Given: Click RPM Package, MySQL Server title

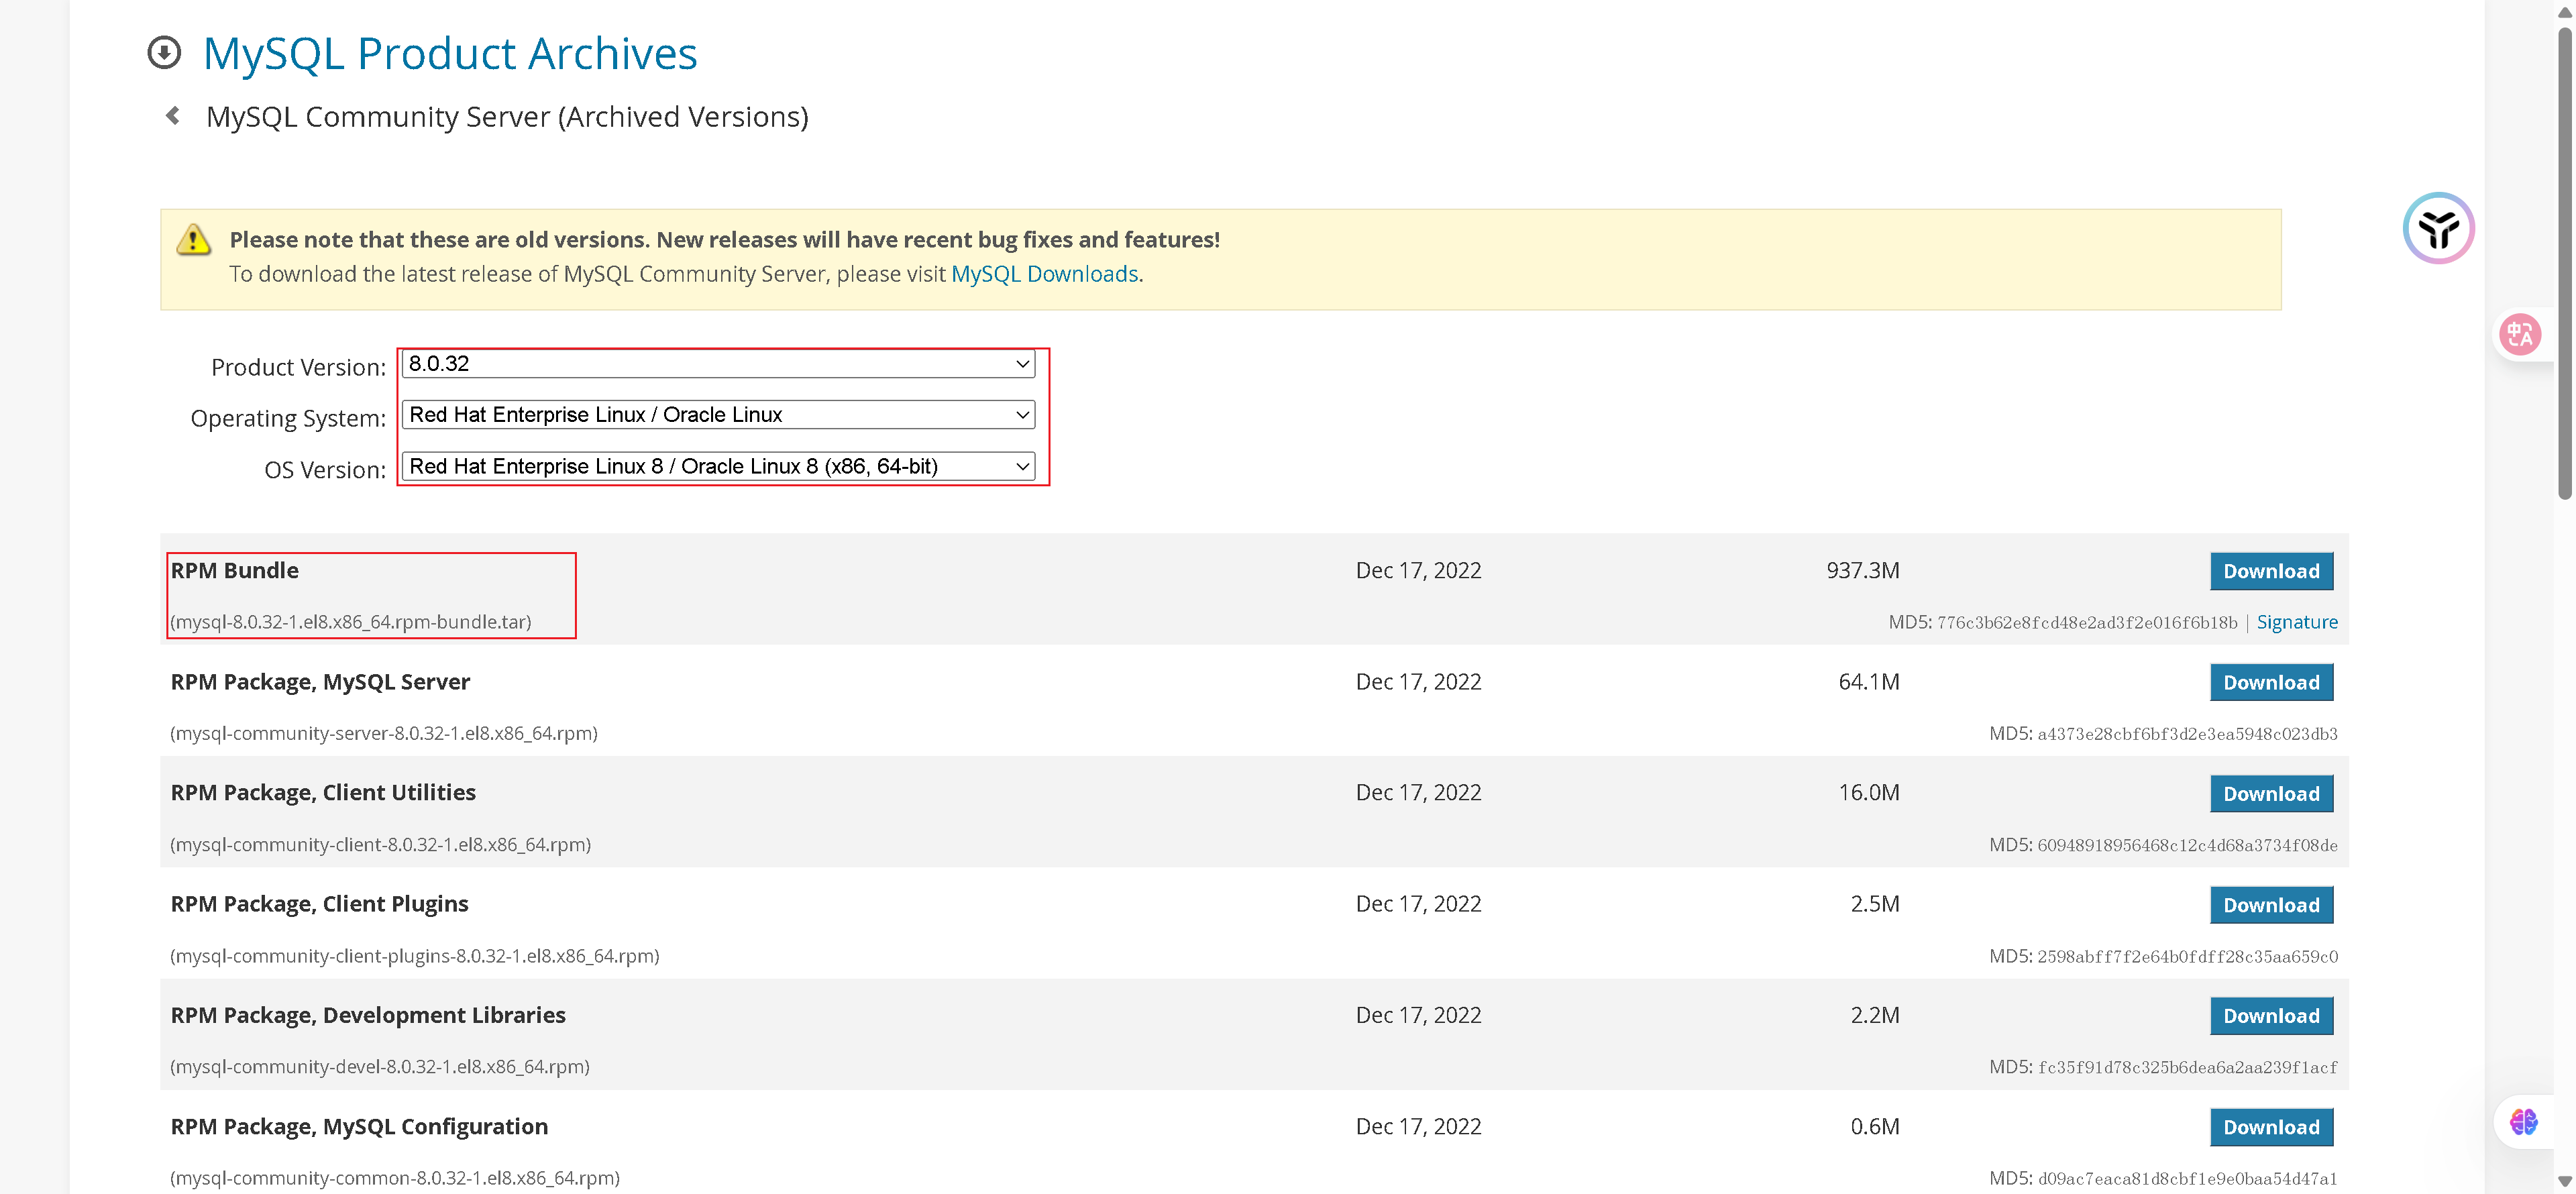Looking at the screenshot, I should tap(320, 682).
